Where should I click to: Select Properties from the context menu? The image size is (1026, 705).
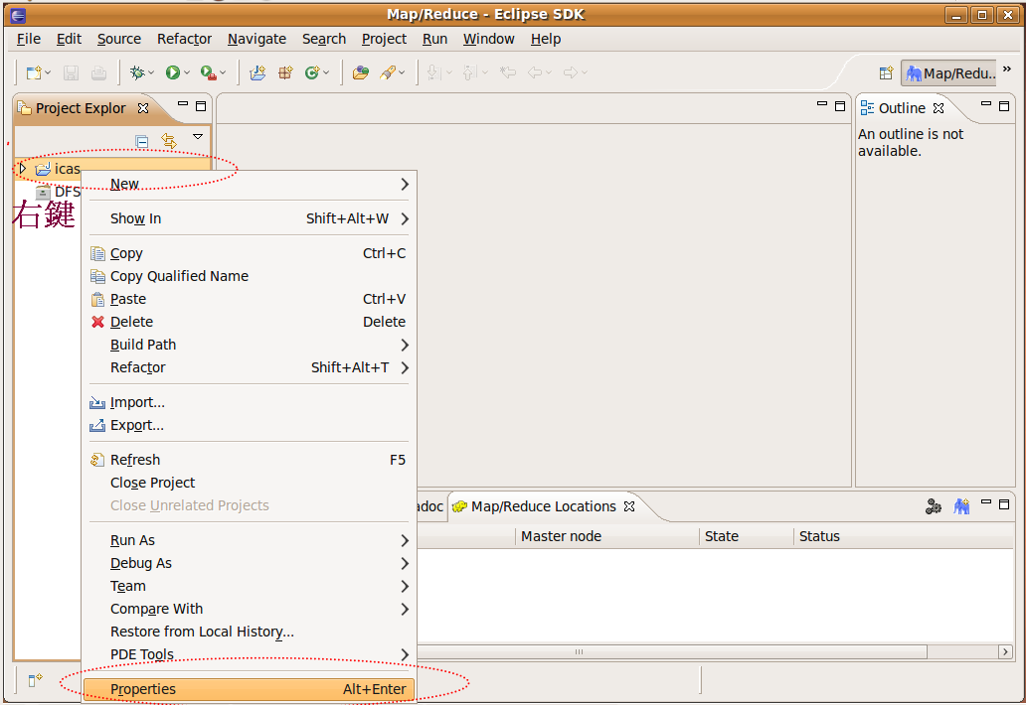(x=142, y=688)
